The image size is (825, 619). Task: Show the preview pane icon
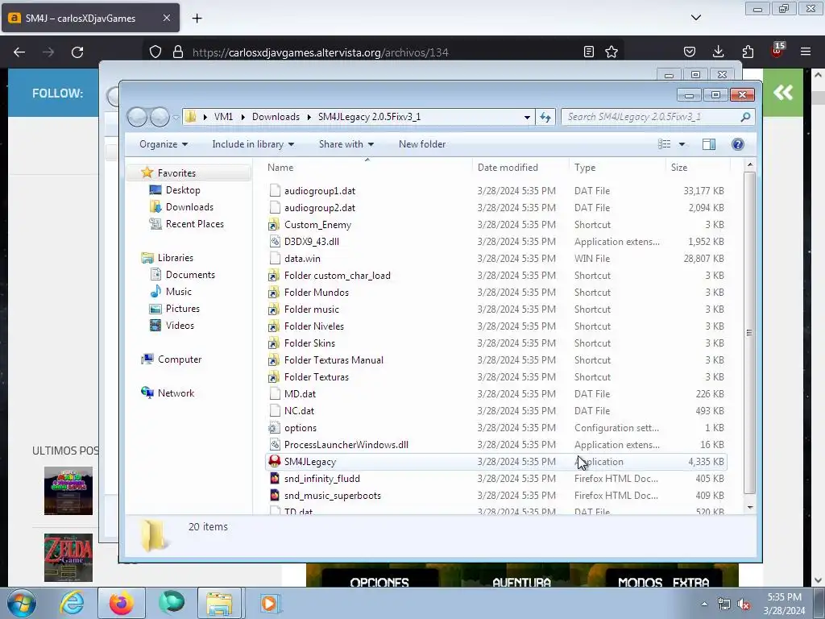709,144
